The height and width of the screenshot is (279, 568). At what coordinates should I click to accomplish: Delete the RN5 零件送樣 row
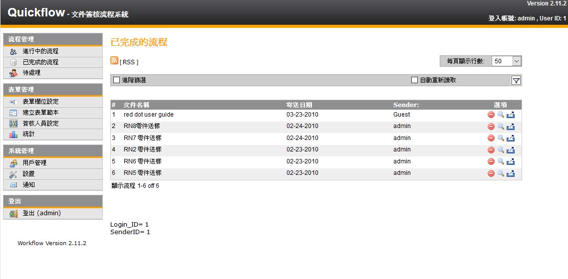[x=491, y=173]
